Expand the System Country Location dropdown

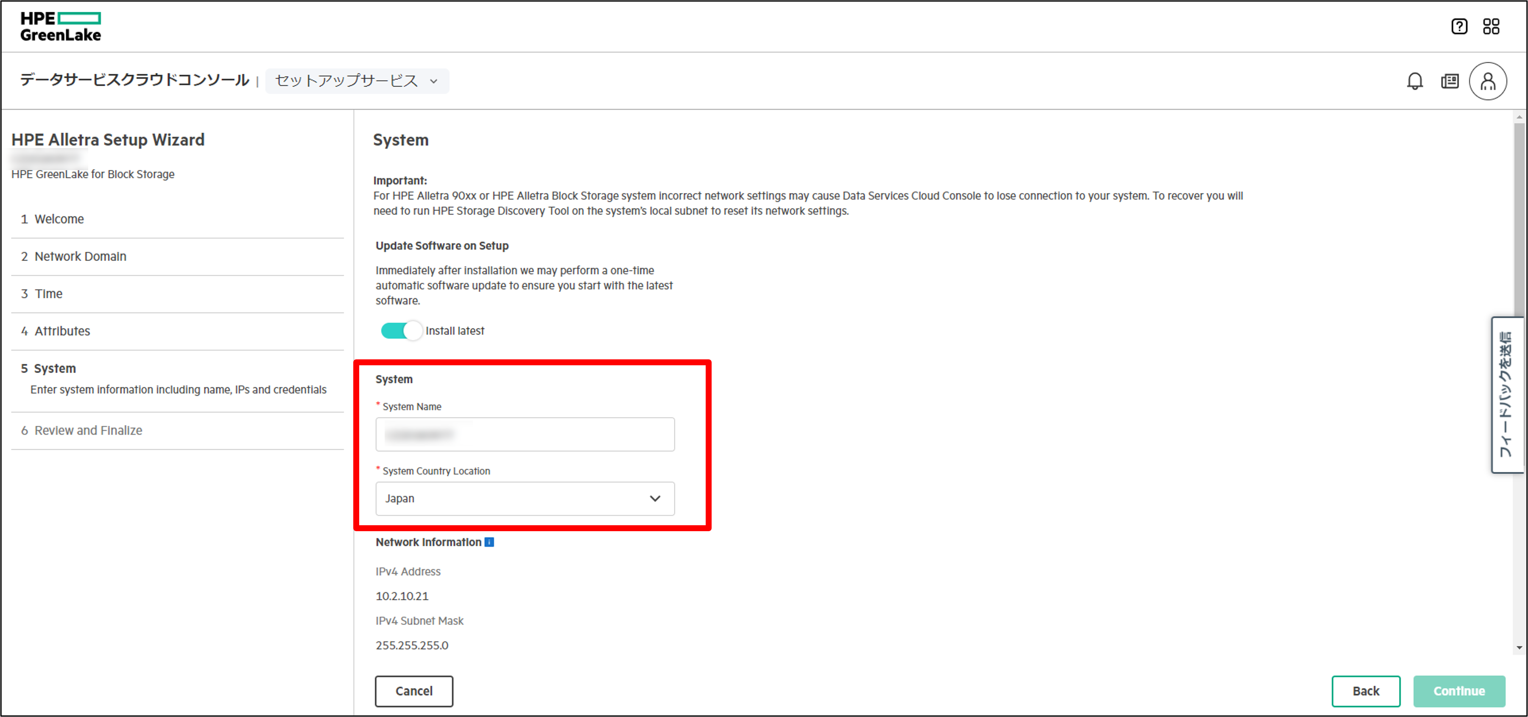(x=525, y=499)
